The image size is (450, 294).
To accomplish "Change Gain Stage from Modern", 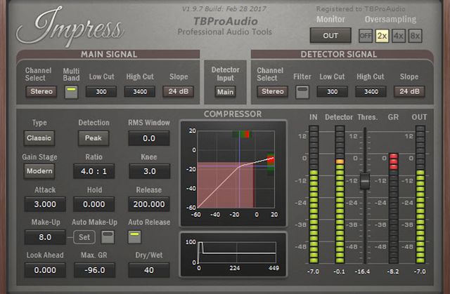I will point(39,171).
